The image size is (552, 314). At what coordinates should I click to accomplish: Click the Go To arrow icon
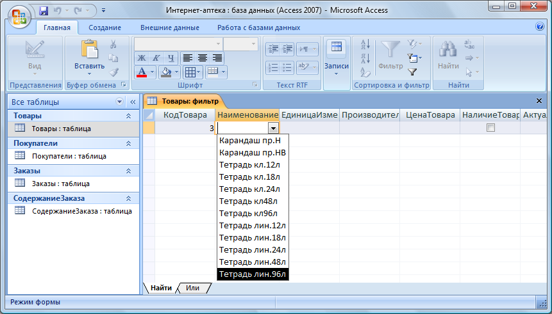click(x=471, y=58)
